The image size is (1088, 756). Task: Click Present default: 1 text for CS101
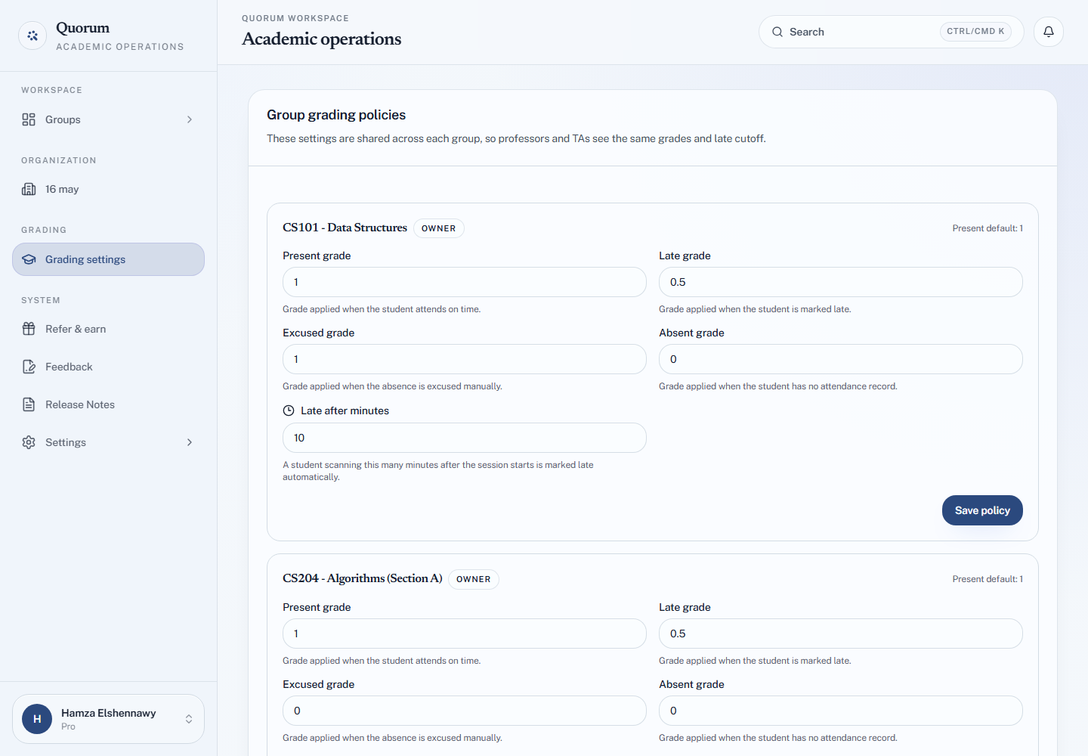[x=988, y=228]
